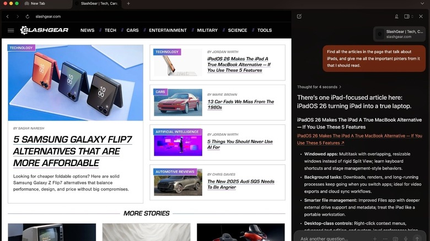Screen dimensions: 430x241
Task: Switch to the New Tab tab
Action: (x=38, y=3)
